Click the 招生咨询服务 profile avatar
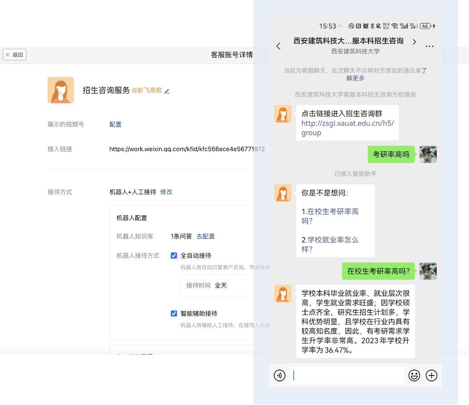This screenshot has width=469, height=405. tap(60, 90)
